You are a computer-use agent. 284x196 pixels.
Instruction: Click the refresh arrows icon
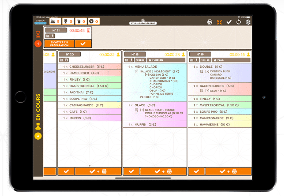pos(239,22)
